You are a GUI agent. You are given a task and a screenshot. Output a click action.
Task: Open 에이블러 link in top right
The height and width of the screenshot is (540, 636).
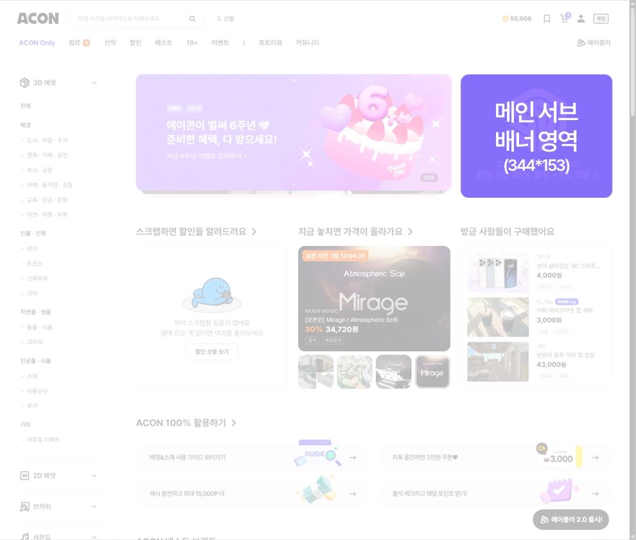(594, 42)
